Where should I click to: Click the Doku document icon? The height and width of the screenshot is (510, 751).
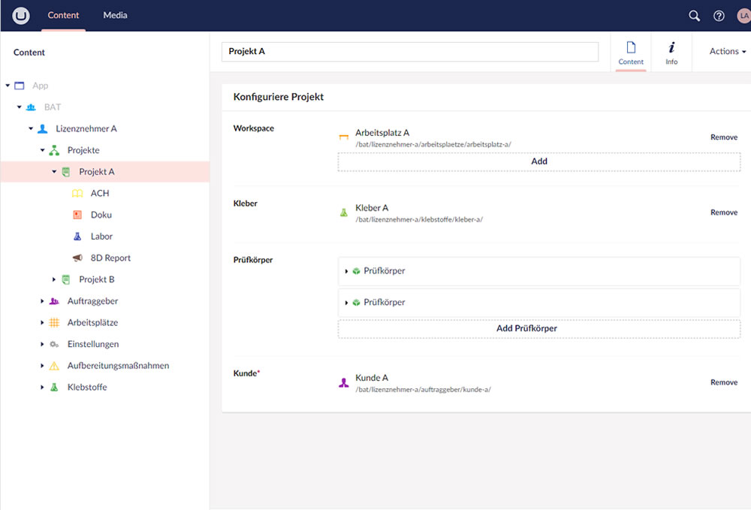pyautogui.click(x=77, y=215)
